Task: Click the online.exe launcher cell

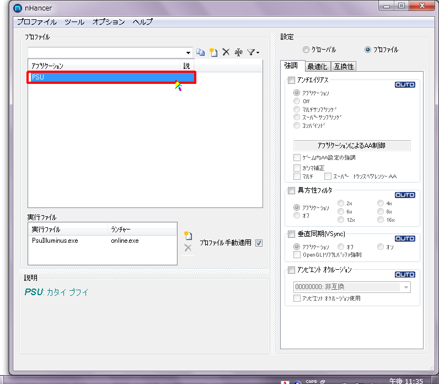Action: [x=125, y=241]
